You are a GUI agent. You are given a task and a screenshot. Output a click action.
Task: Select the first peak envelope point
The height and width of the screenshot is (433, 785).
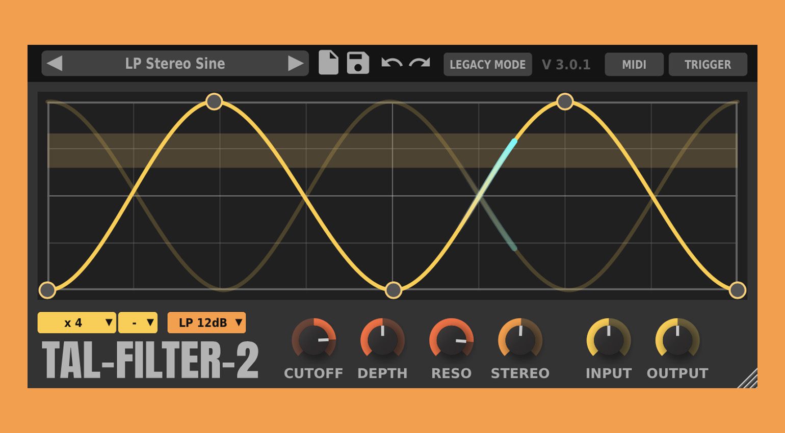[214, 101]
